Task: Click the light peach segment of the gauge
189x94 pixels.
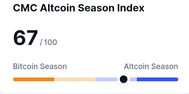Action: [x=75, y=80]
